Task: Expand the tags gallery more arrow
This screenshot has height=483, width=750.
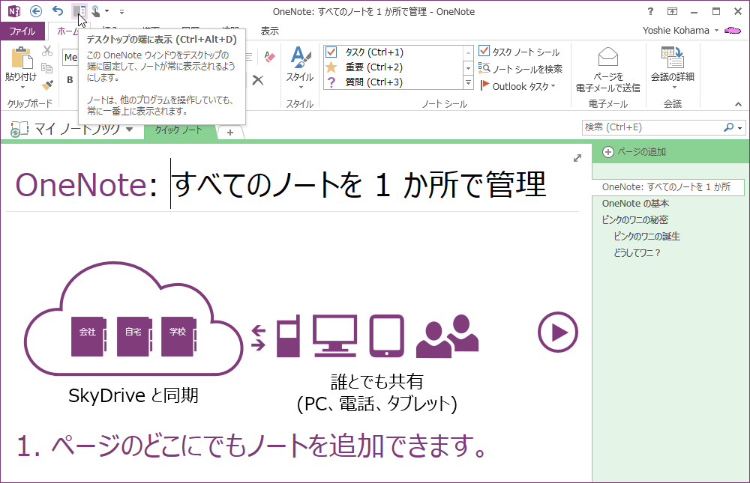Action: click(x=469, y=83)
